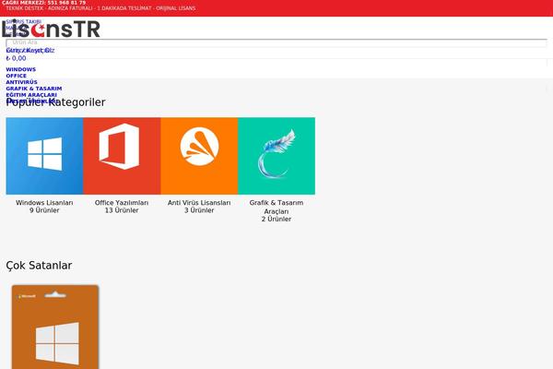
Task: Click the Anti Virüs Lisansları caption text
Action: click(x=199, y=203)
